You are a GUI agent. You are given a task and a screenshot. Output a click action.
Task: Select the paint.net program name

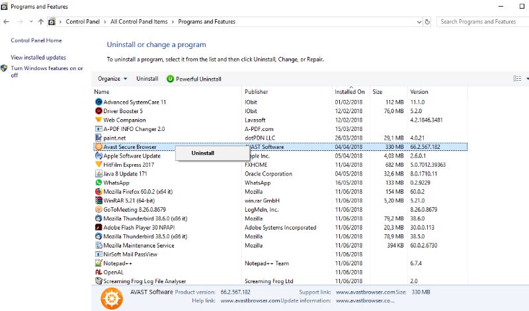tap(114, 138)
